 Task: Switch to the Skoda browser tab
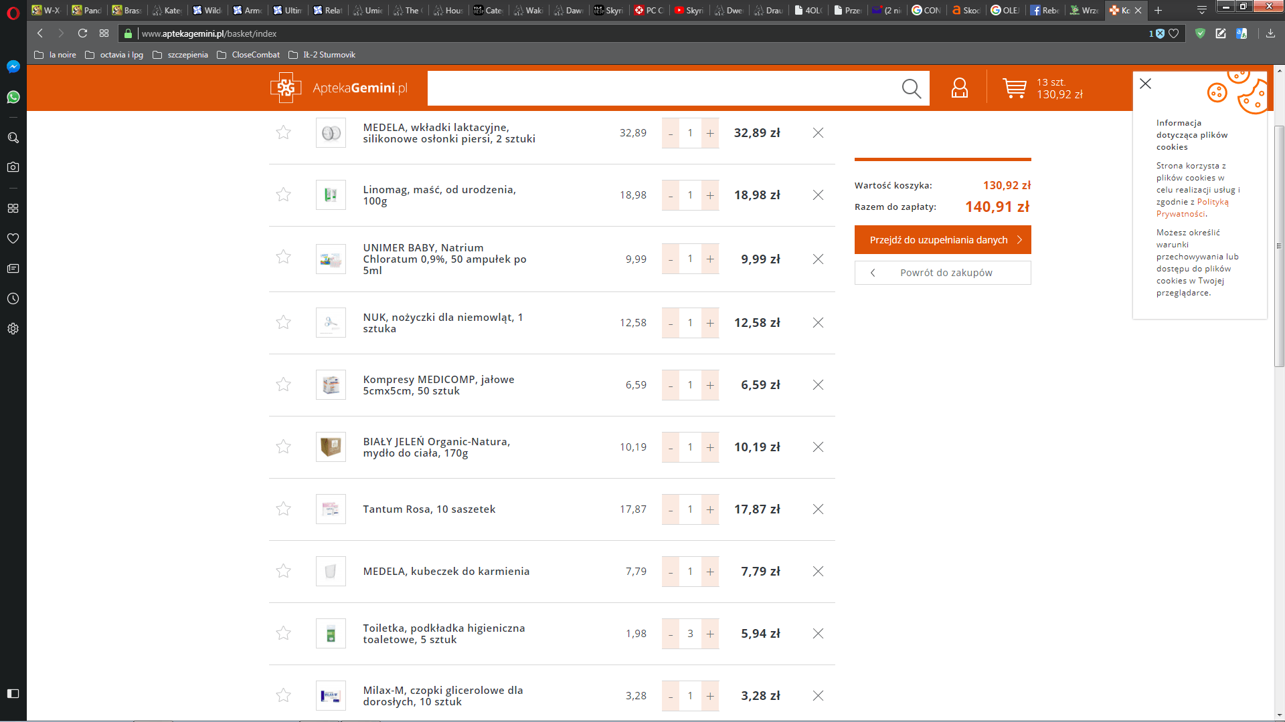click(x=966, y=10)
